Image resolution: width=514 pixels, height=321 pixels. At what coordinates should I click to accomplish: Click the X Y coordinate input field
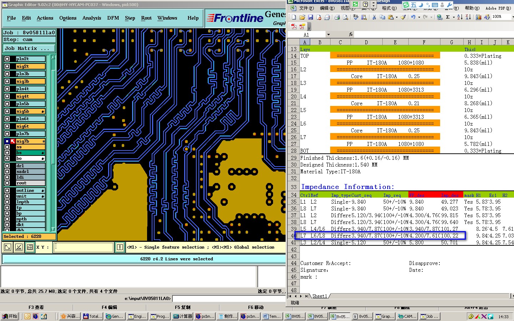tap(84, 247)
